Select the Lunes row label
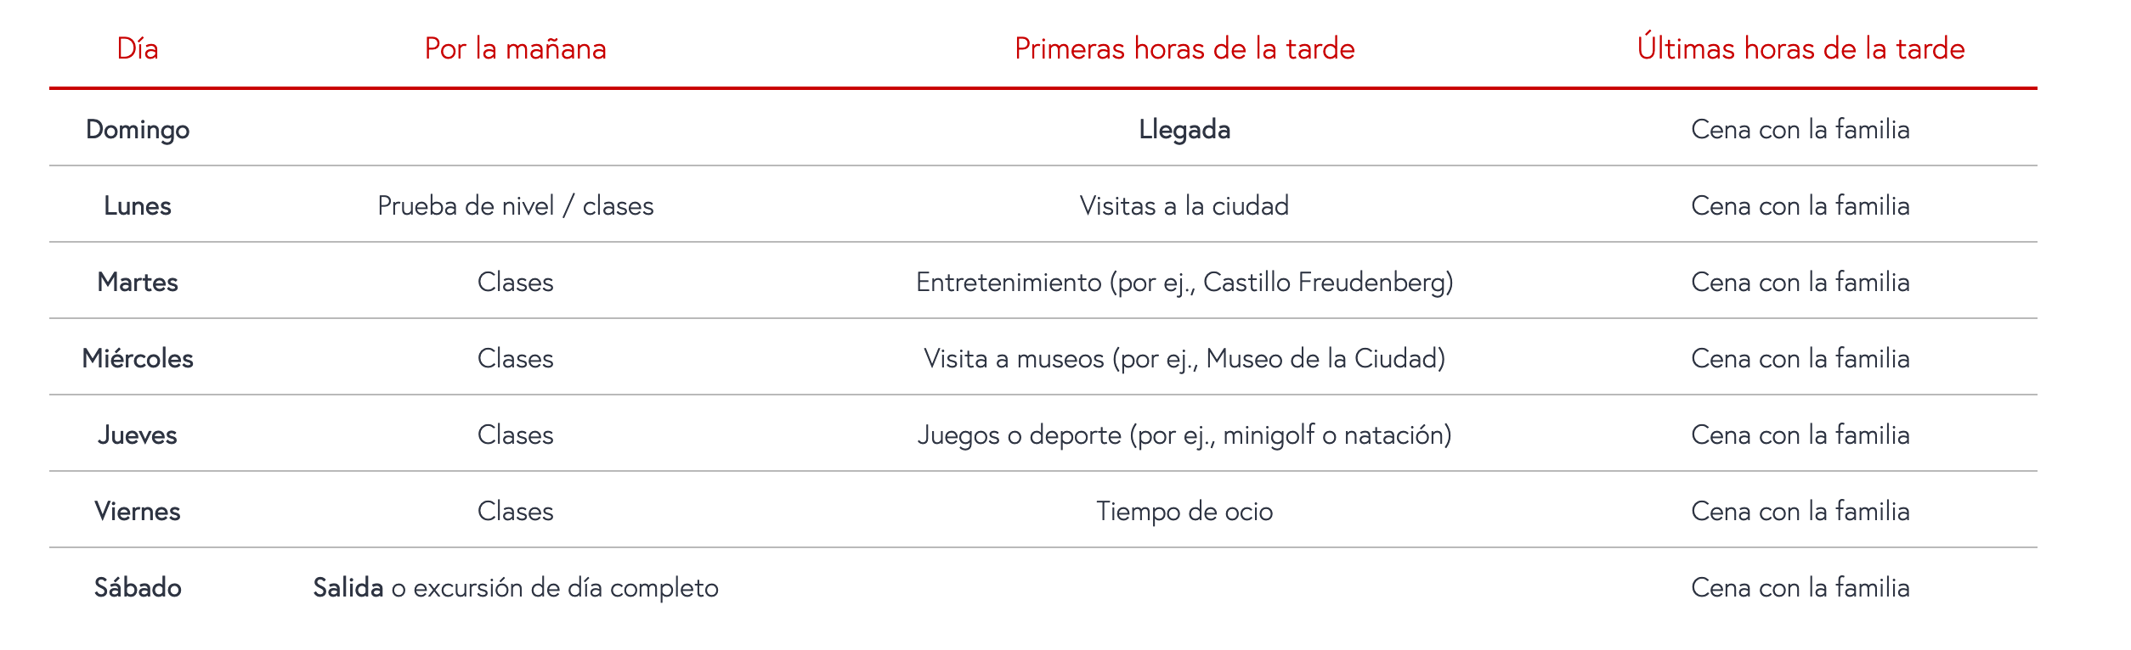Viewport: 2131px width, 650px height. [x=138, y=205]
